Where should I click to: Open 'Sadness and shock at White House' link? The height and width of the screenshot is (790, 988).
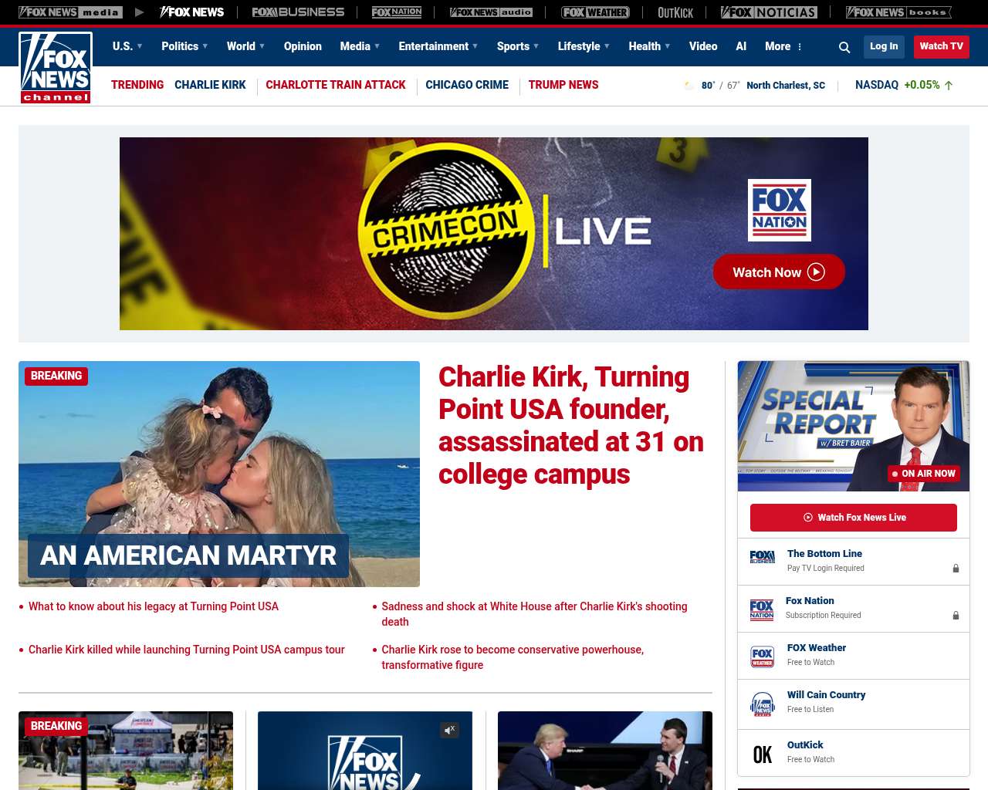[x=534, y=614]
